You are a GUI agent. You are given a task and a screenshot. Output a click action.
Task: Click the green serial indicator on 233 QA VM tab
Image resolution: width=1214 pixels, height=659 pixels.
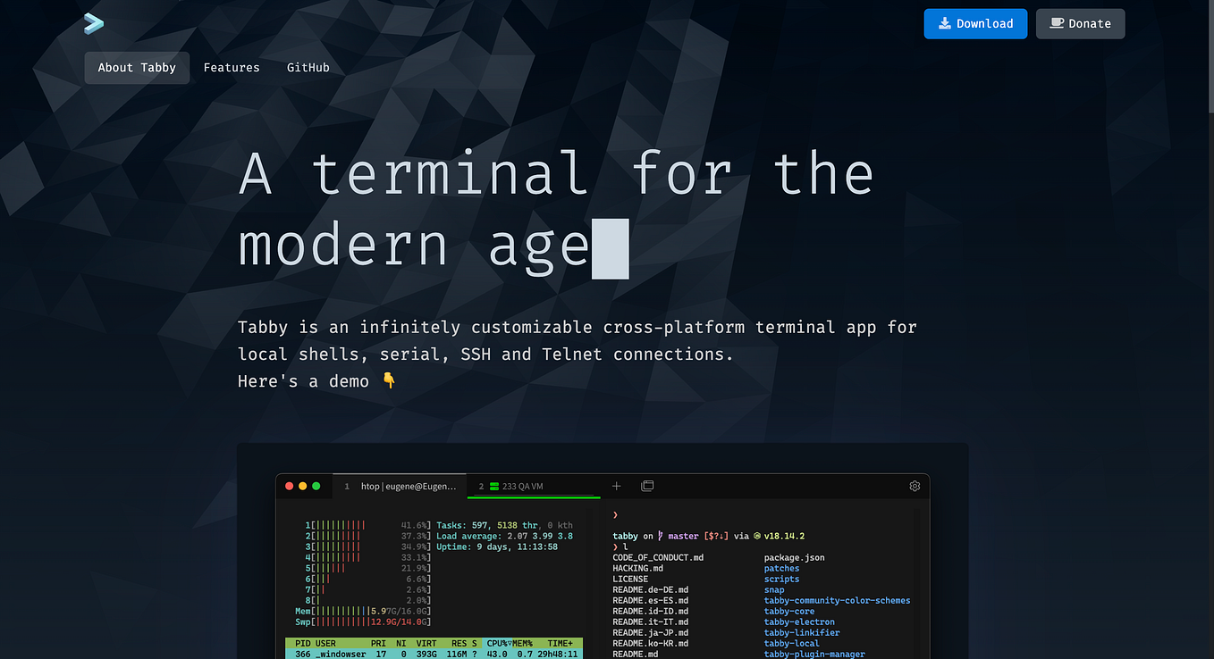493,486
